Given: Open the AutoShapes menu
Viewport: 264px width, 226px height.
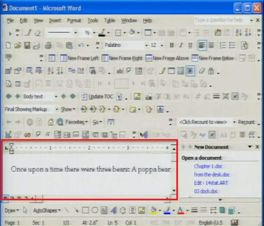Looking at the screenshot, I should 47,210.
